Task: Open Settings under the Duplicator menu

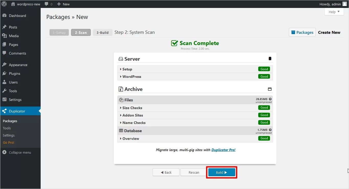Action: (x=9, y=135)
